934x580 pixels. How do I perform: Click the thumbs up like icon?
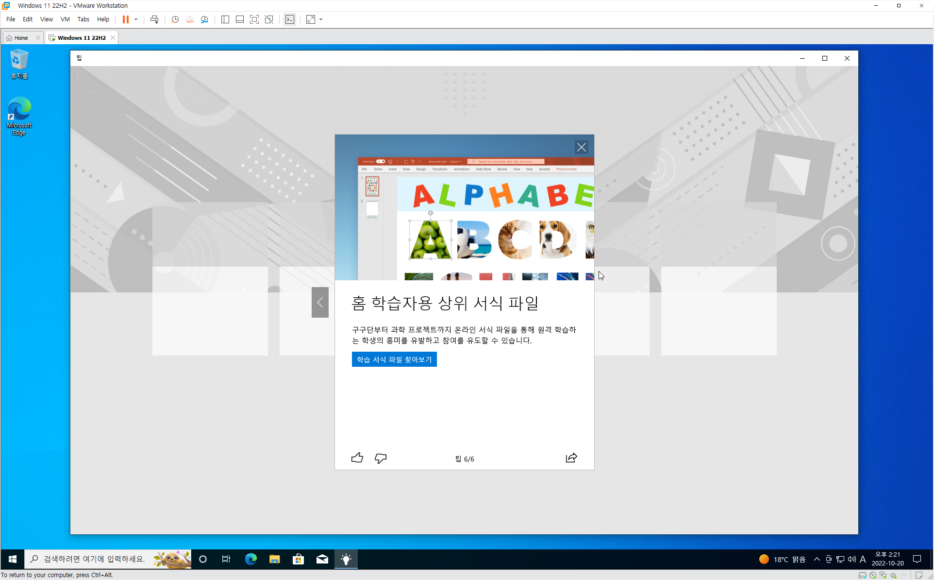357,458
